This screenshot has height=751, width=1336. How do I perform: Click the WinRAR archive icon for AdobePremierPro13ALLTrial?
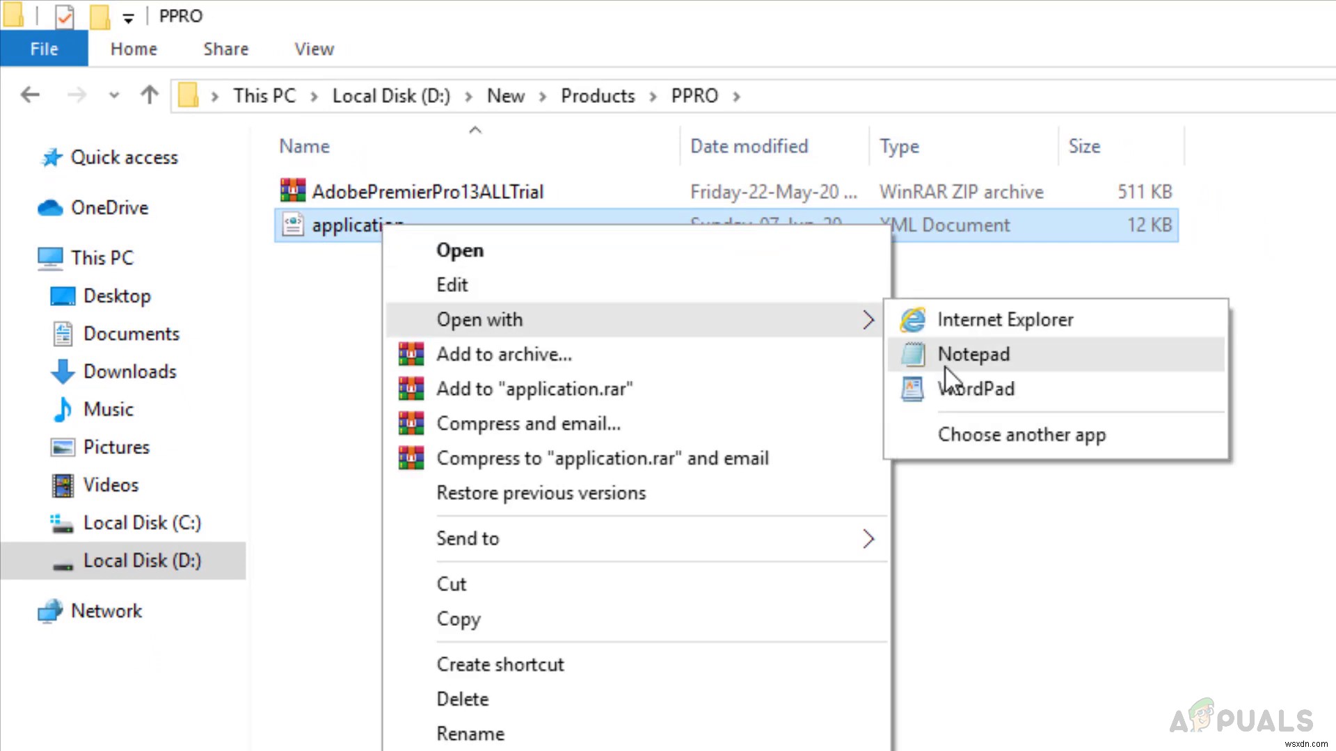pos(291,191)
